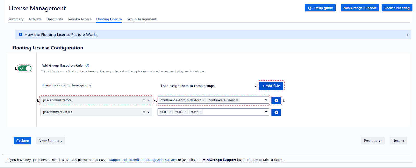Clear the jira-software-users selection
Screen dimensions: 416x168
pyautogui.click(x=144, y=112)
